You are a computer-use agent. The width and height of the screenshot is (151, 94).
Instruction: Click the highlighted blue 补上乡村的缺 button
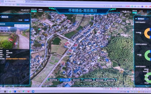65,80
